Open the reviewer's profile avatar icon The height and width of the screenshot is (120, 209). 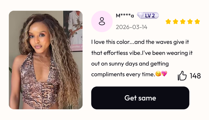(x=102, y=21)
